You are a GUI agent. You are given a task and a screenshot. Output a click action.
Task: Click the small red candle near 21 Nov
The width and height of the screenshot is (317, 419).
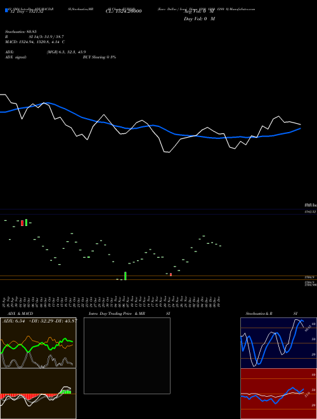pos(171,274)
